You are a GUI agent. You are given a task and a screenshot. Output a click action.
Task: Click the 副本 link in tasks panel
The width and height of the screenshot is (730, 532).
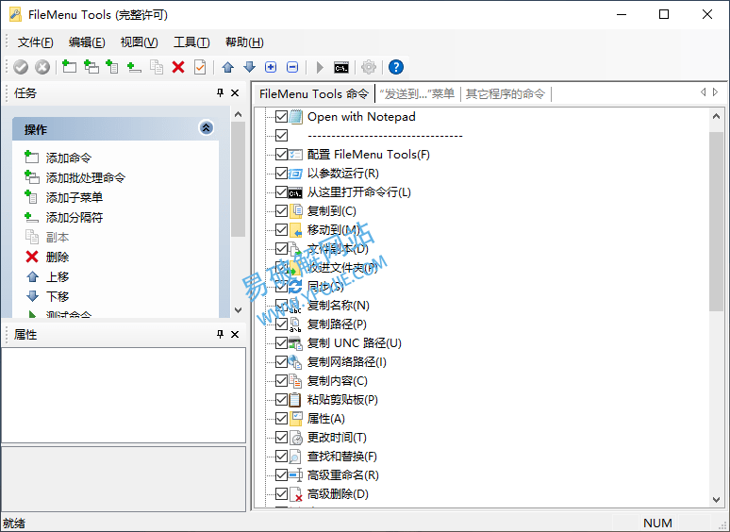tap(58, 238)
